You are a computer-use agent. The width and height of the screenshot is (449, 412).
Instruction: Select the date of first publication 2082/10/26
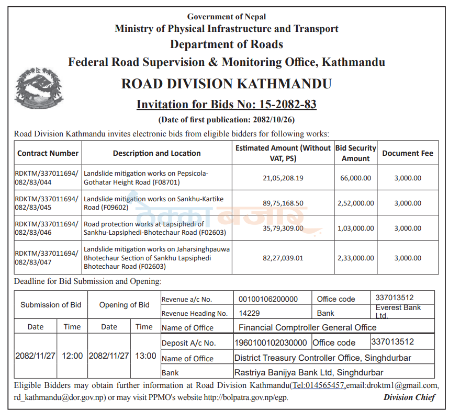pyautogui.click(x=272, y=120)
